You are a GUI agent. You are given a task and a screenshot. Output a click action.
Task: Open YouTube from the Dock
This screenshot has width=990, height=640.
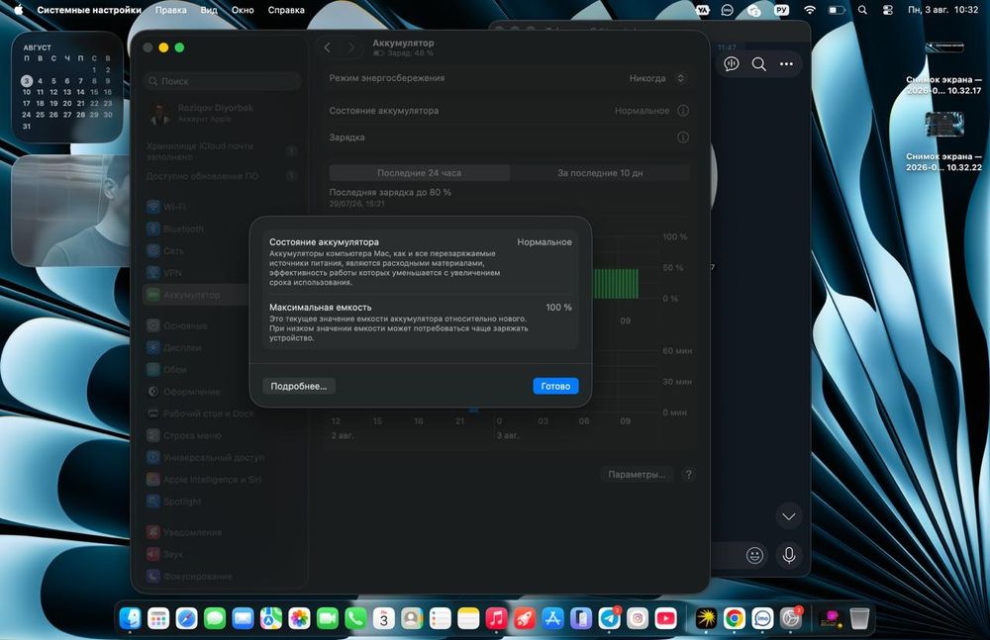(x=665, y=618)
